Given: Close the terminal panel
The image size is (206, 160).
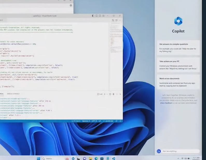Looking at the screenshot, I should pyautogui.click(x=120, y=94).
